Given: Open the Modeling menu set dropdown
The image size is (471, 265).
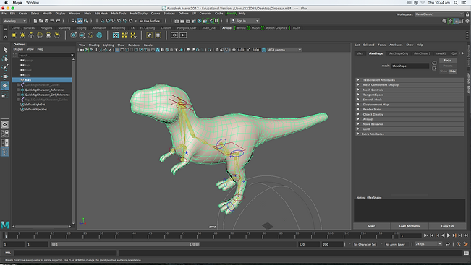Looking at the screenshot, I should coord(14,21).
